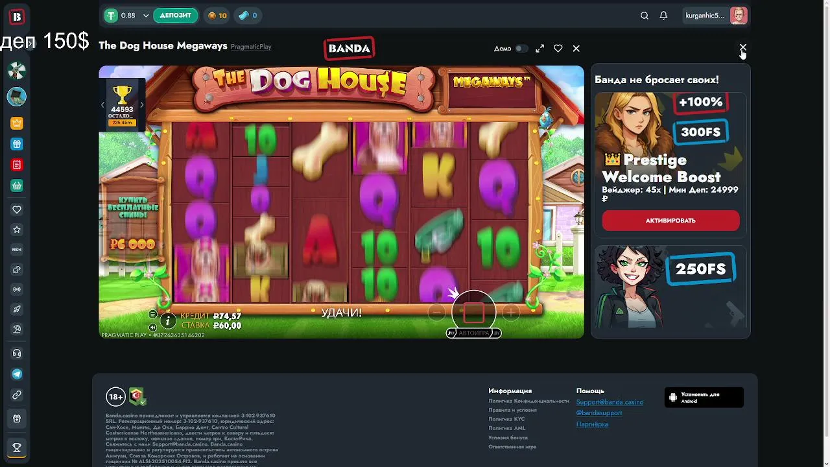Viewport: 830px width, 467px height.
Task: Open the slot info 'i' button
Action: pos(168,320)
